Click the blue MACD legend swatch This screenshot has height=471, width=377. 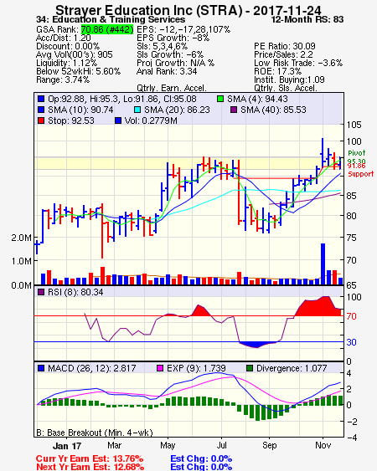41,368
